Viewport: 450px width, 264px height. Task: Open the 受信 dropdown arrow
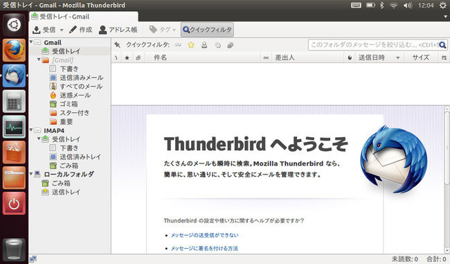tap(62, 30)
